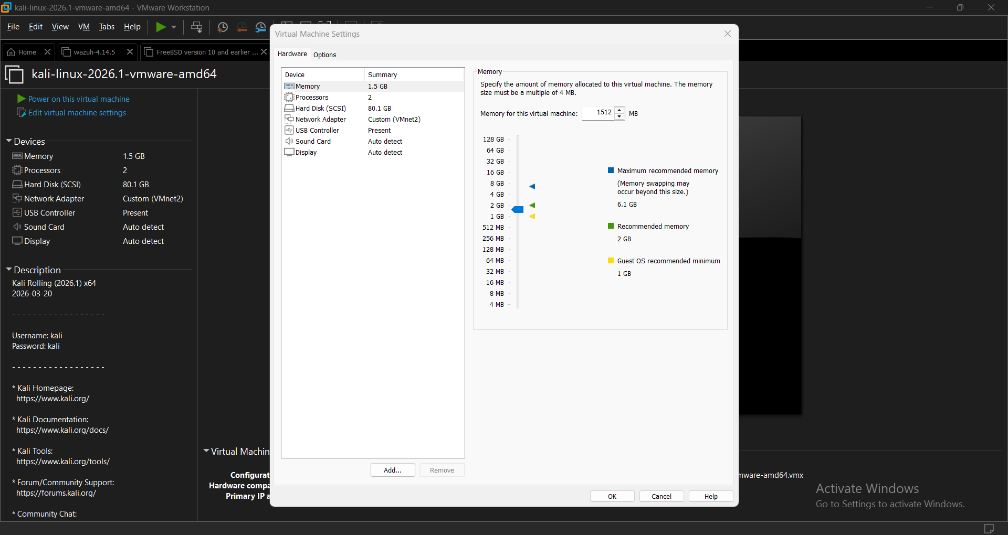Close the Home tab
The height and width of the screenshot is (535, 1008).
point(47,52)
